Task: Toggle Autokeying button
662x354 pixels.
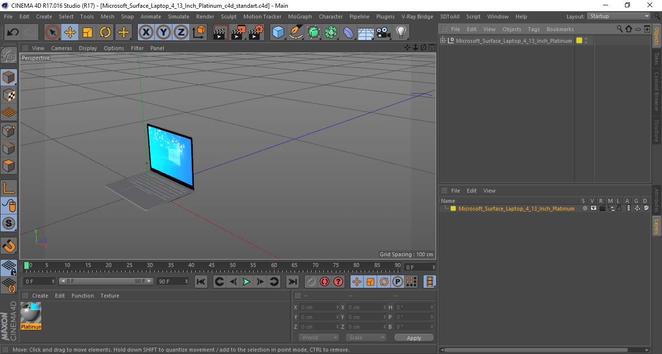Action: [325, 282]
